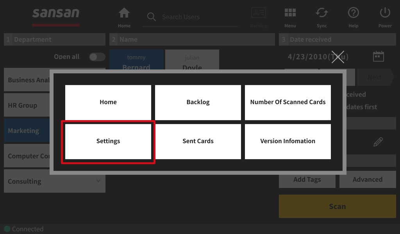400x234 pixels.
Task: Click the Next date button
Action: (x=375, y=77)
